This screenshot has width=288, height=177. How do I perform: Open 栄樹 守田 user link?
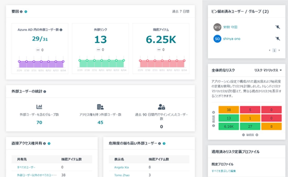click(230, 27)
